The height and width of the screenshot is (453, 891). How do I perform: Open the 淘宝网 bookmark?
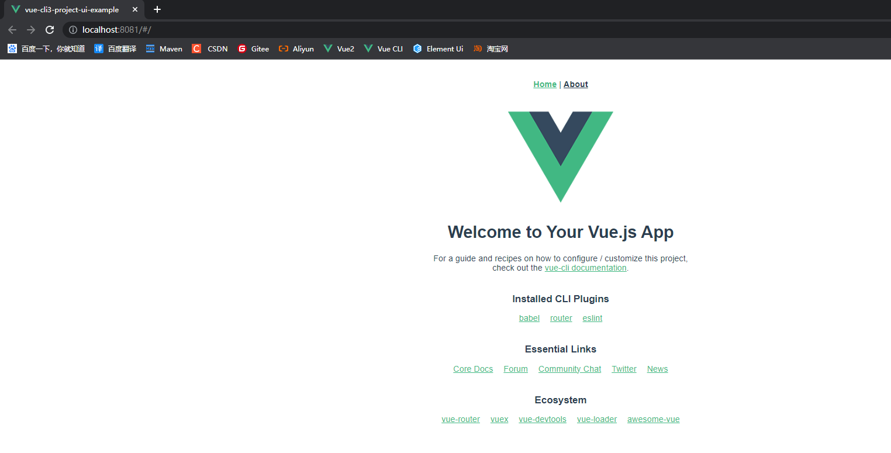pos(490,49)
